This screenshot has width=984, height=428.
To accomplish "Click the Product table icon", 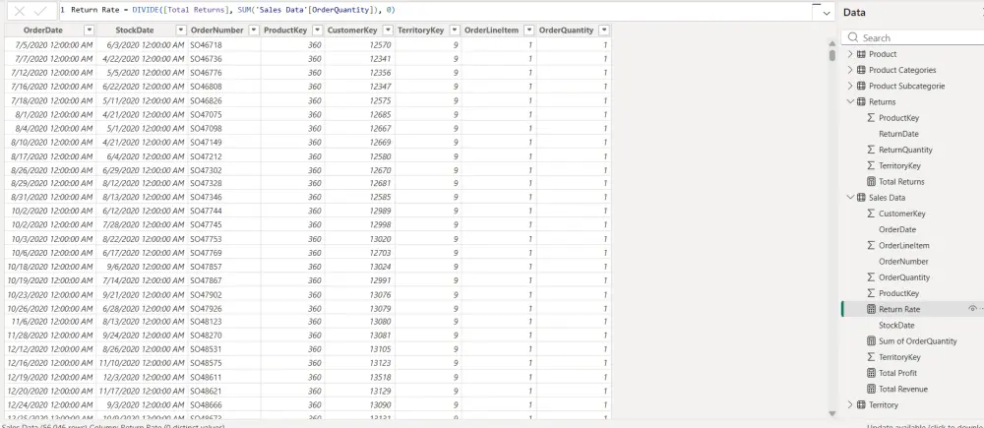I will [861, 54].
